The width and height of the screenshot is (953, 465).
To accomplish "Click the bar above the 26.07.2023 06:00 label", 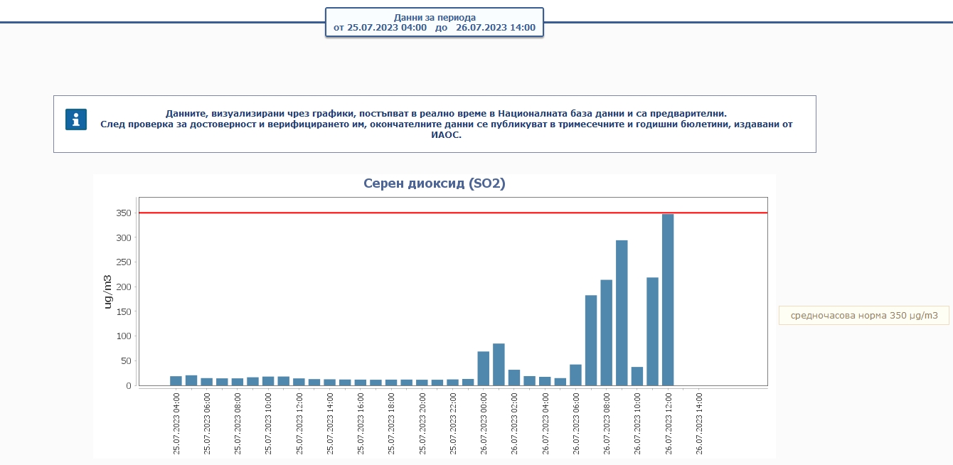I will [x=575, y=375].
